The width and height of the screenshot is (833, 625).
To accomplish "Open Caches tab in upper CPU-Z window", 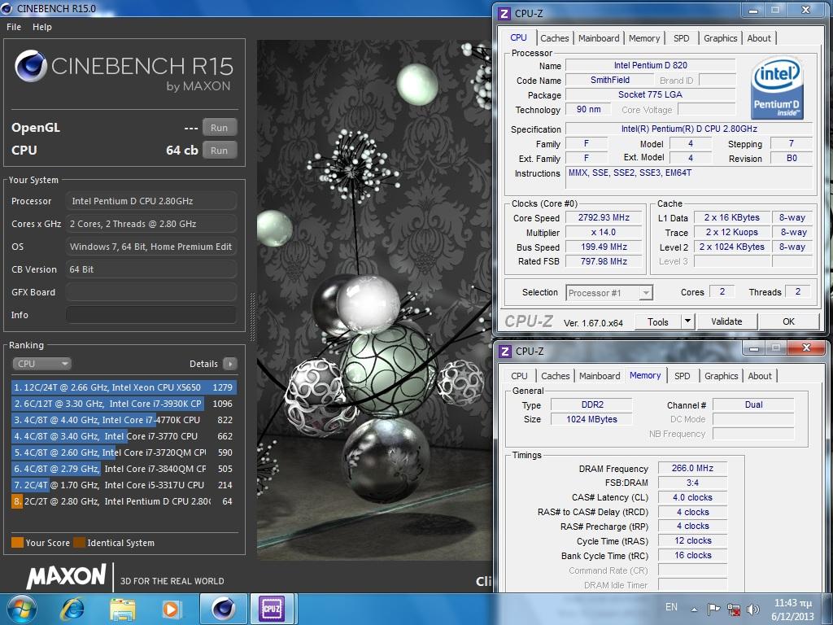I will pos(554,38).
